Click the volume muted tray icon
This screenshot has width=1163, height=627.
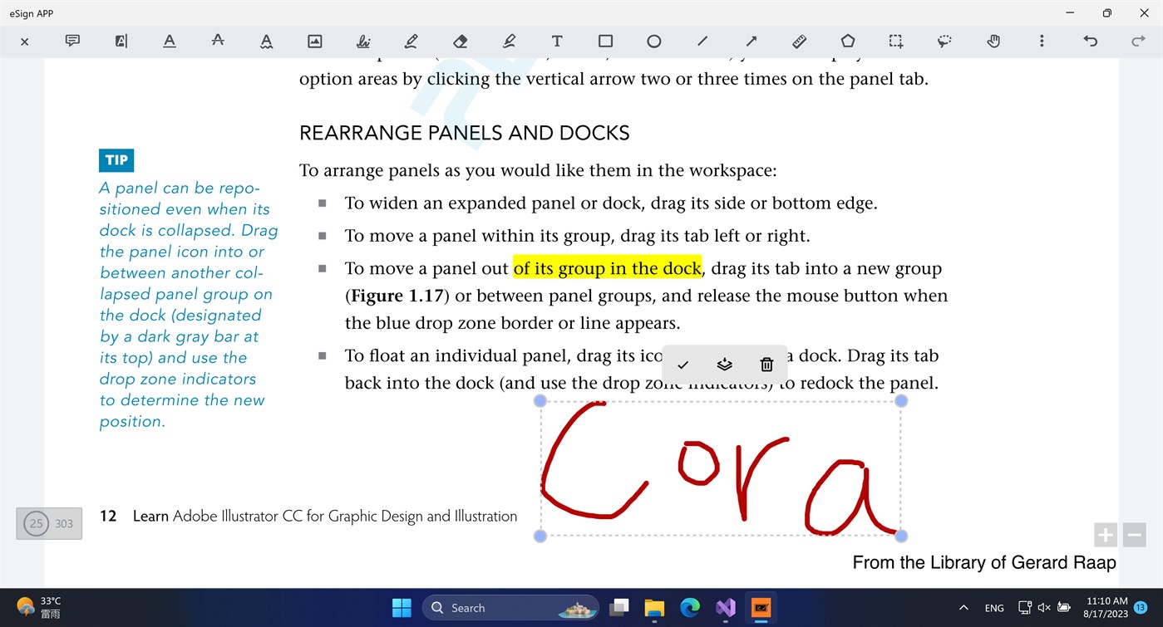pyautogui.click(x=1044, y=608)
